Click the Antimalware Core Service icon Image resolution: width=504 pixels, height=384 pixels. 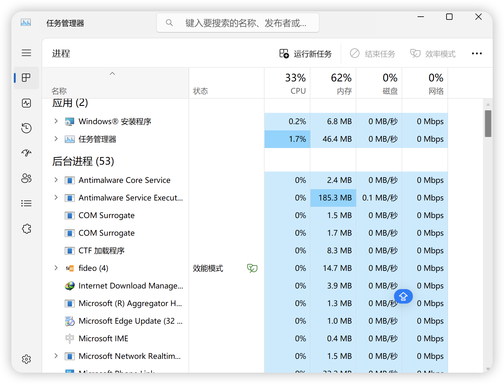(x=69, y=180)
